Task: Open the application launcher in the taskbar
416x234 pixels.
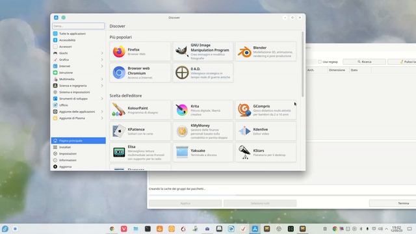Action: pyautogui.click(x=5, y=229)
